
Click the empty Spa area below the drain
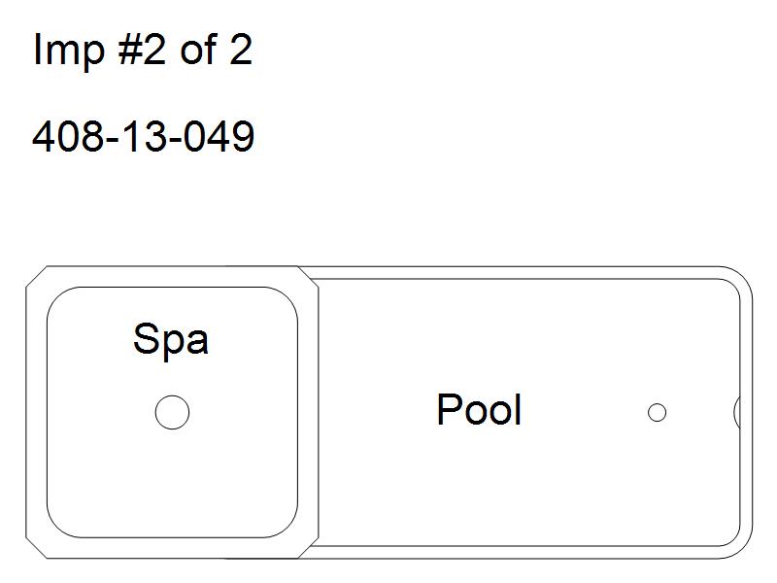point(172,481)
